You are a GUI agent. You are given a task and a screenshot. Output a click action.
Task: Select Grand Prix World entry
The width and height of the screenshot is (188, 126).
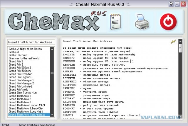(19, 90)
